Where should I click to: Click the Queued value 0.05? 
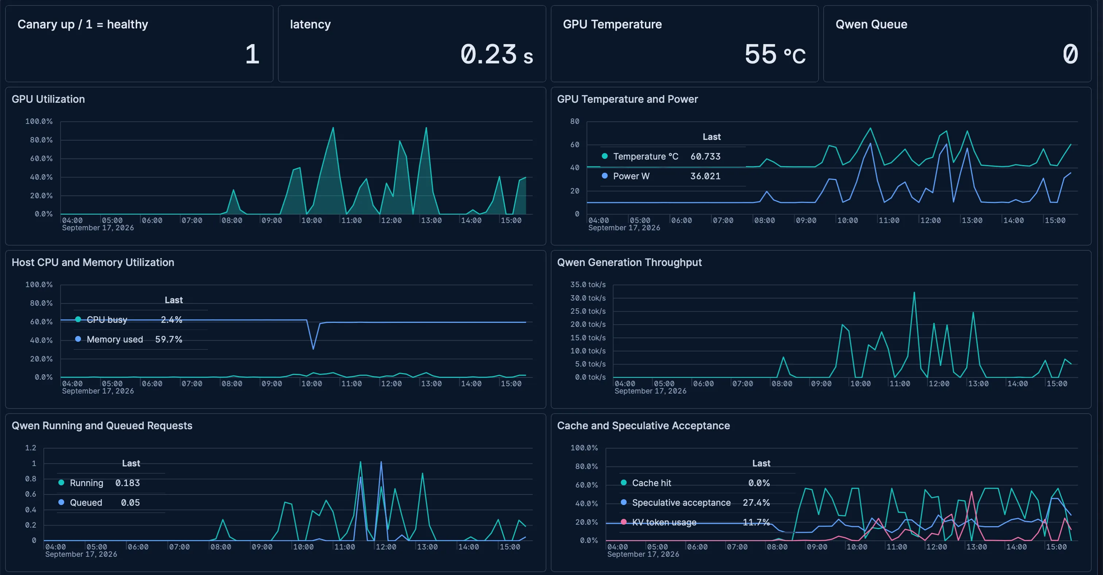pos(131,503)
